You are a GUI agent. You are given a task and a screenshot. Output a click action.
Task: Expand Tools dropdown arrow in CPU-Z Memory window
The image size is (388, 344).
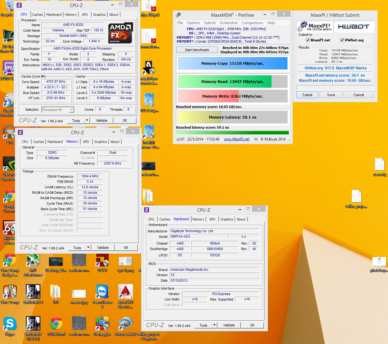88,248
